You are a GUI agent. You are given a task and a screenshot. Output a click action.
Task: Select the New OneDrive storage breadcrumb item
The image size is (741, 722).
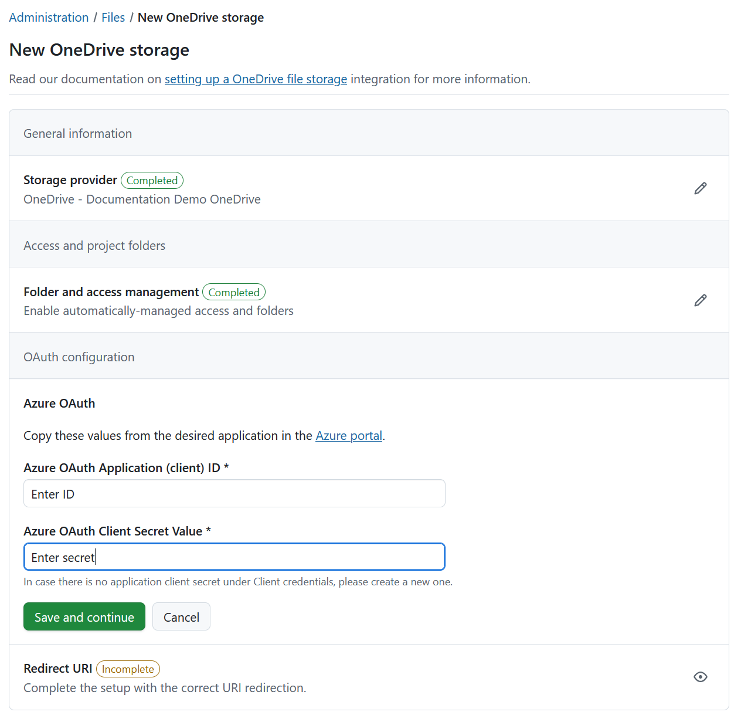click(x=200, y=17)
